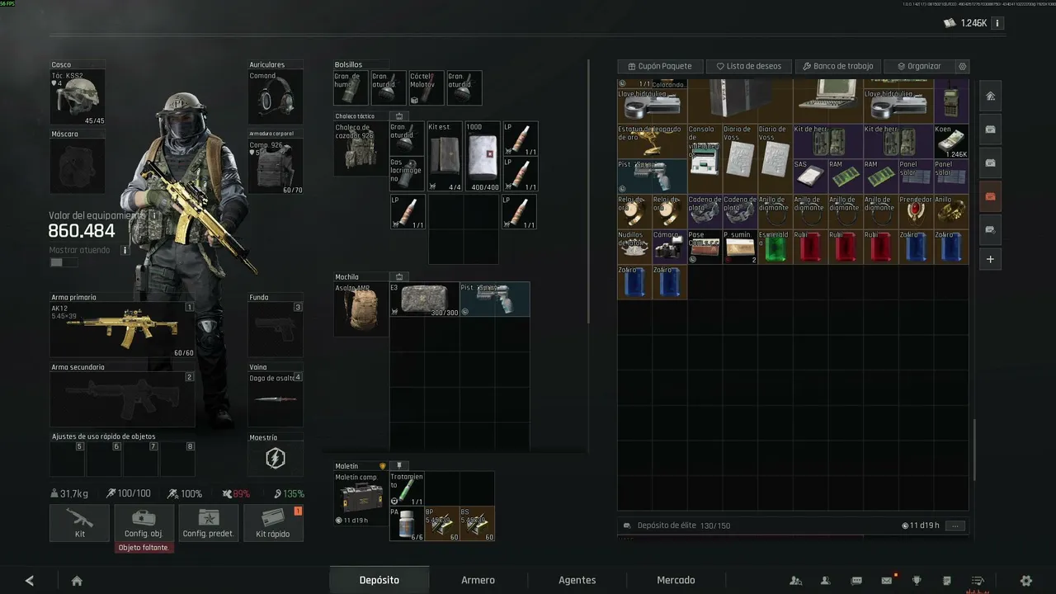Select the orange highlighted stash tab
The height and width of the screenshot is (594, 1056).
(x=990, y=196)
